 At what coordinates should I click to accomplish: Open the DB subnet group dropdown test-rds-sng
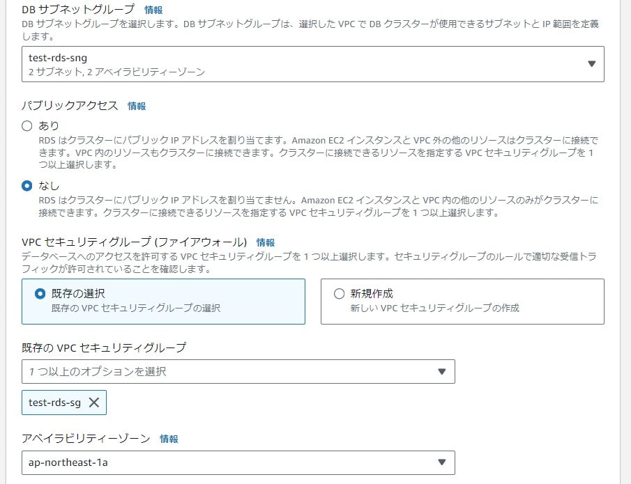312,64
